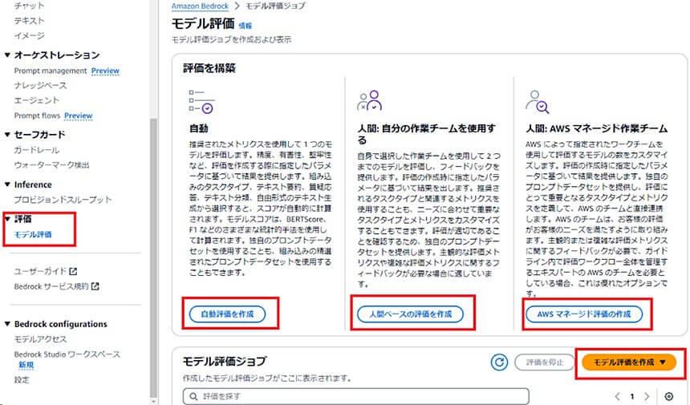This screenshot has width=690, height=405.
Task: Click external link icon next to ユーザーガイド
Action: coord(73,271)
